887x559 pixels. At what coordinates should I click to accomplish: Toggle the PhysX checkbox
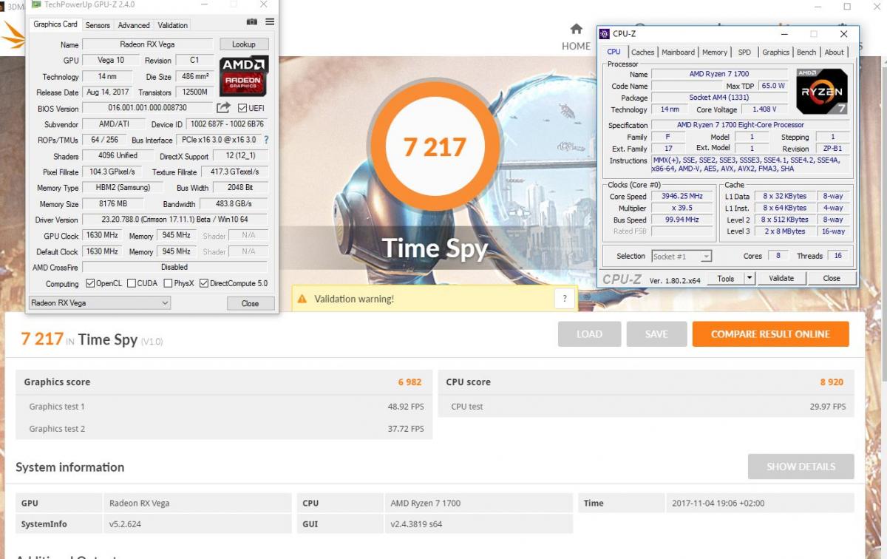point(168,283)
